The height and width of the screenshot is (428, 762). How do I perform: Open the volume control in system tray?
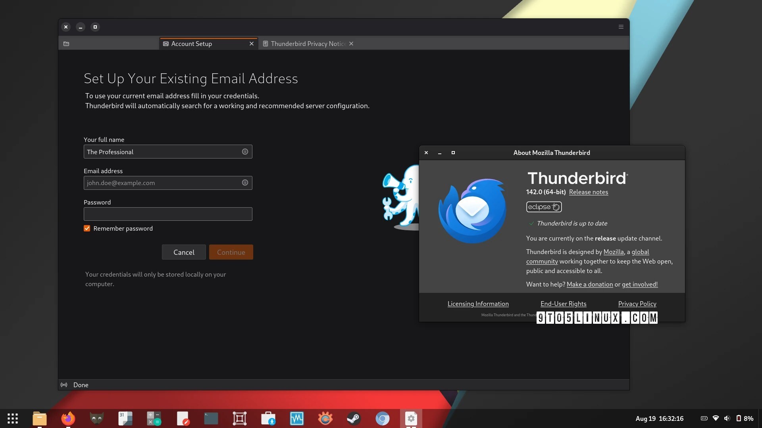[727, 418]
